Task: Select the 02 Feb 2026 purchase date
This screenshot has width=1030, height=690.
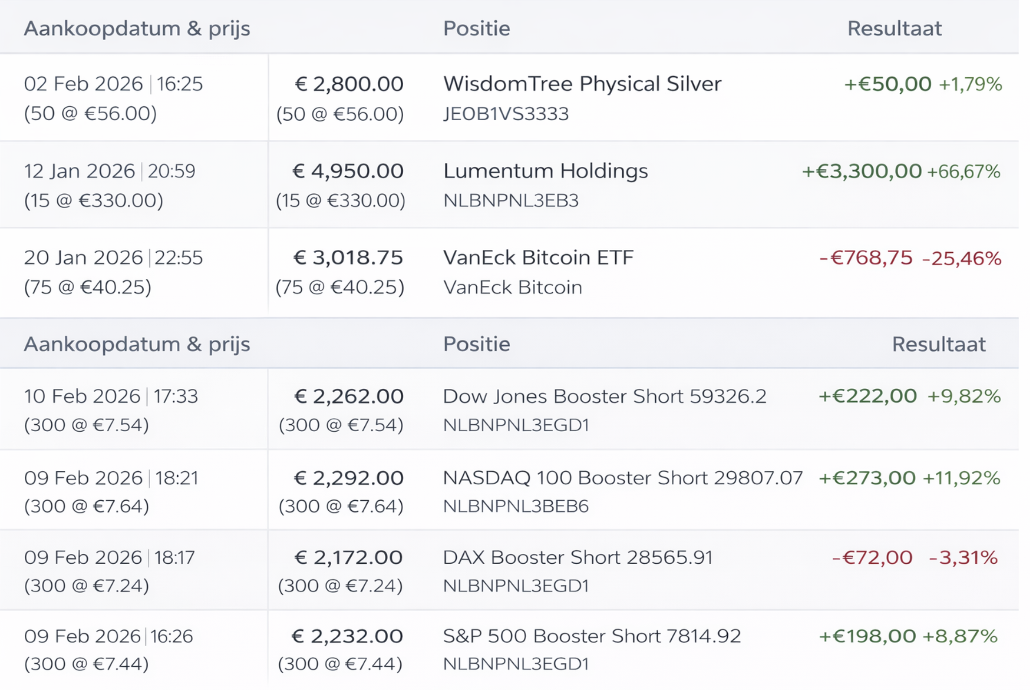Action: tap(84, 84)
